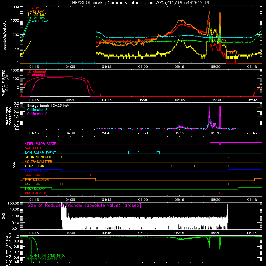The width and height of the screenshot is (266, 266).
Task: Select the FRONTS_OFF flag label
Action: point(35,189)
